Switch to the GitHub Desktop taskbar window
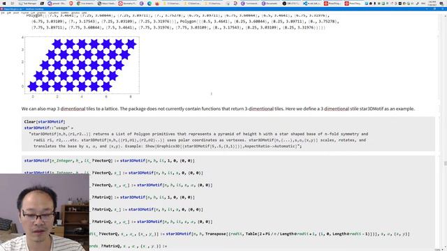Image resolution: width=447 pixels, height=251 pixels. (292, 3)
